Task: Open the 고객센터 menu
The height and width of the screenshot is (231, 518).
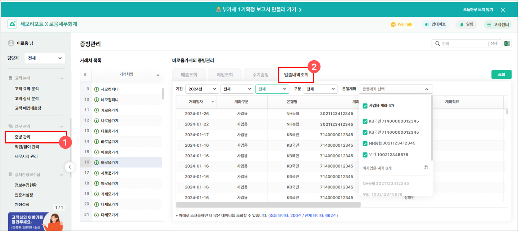Action: point(498,24)
